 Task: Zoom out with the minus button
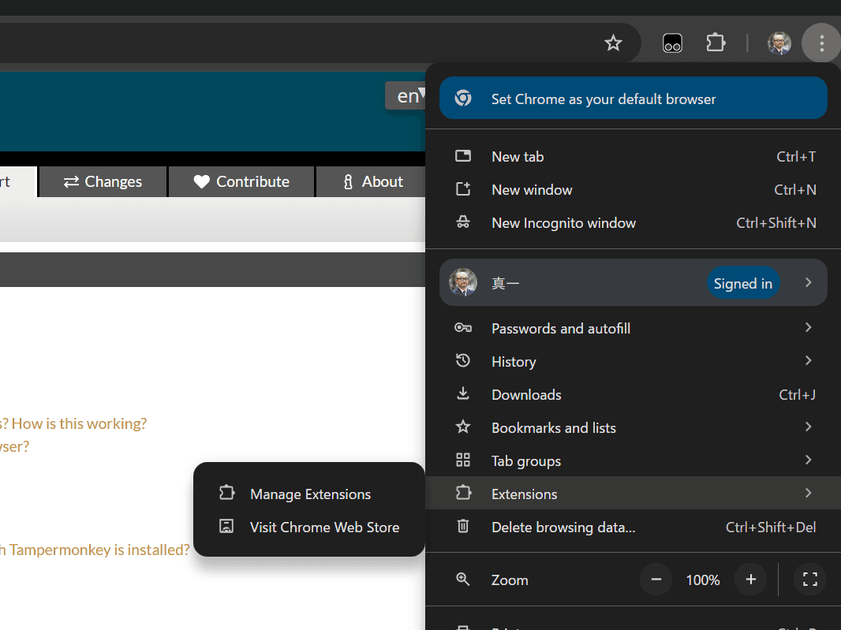[x=656, y=580]
